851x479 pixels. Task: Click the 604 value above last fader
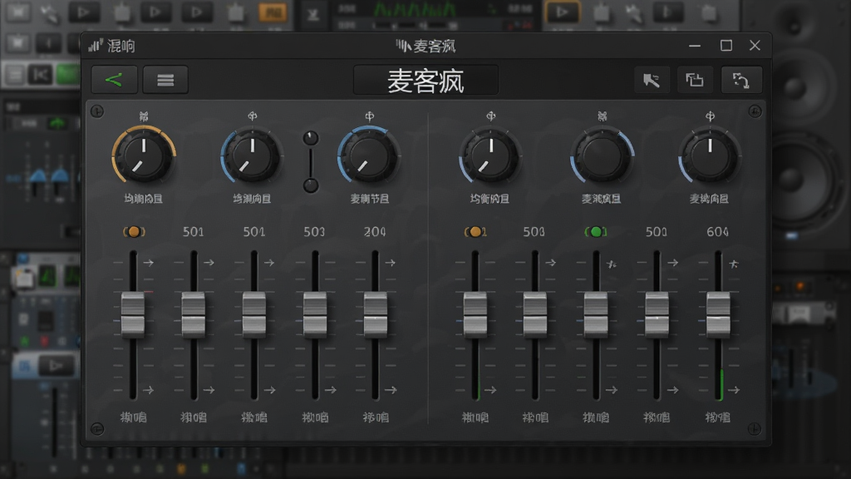pos(717,232)
